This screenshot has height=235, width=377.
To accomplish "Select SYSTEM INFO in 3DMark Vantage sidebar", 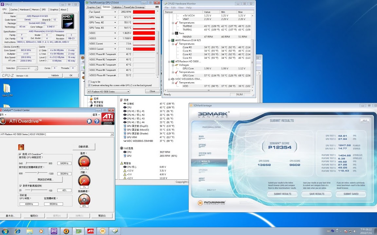I will [205, 153].
